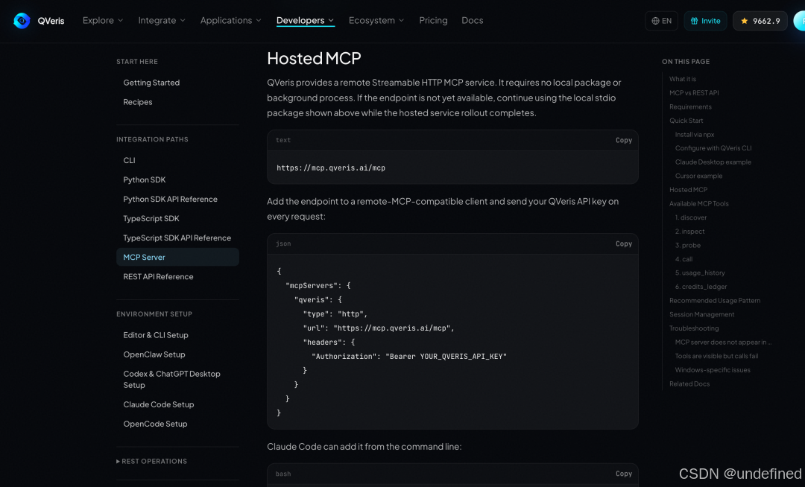The width and height of the screenshot is (805, 487).
Task: Jump to 'MCP server does not appear in…'
Action: [x=723, y=342]
